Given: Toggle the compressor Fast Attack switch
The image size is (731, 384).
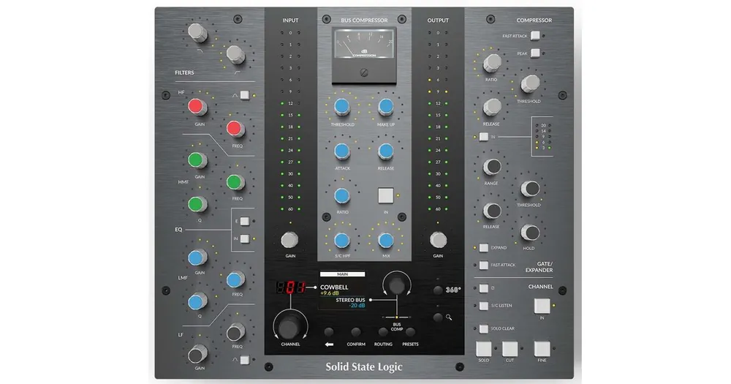Looking at the screenshot, I should [535, 35].
